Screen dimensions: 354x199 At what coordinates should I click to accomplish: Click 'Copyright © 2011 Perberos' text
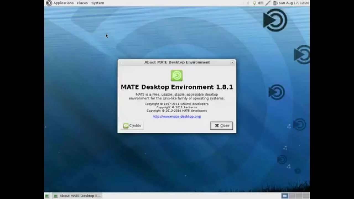(x=177, y=107)
